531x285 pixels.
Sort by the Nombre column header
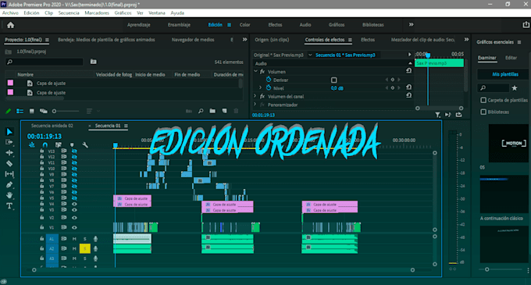coord(26,74)
